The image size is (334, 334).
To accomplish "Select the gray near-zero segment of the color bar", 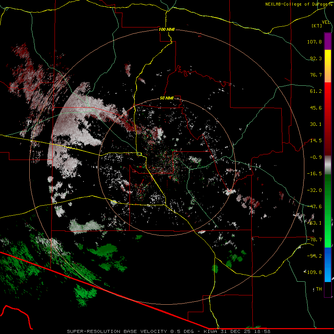I will click(328, 165).
